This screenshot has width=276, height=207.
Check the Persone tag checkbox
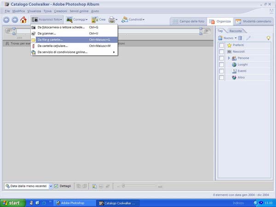point(221,58)
